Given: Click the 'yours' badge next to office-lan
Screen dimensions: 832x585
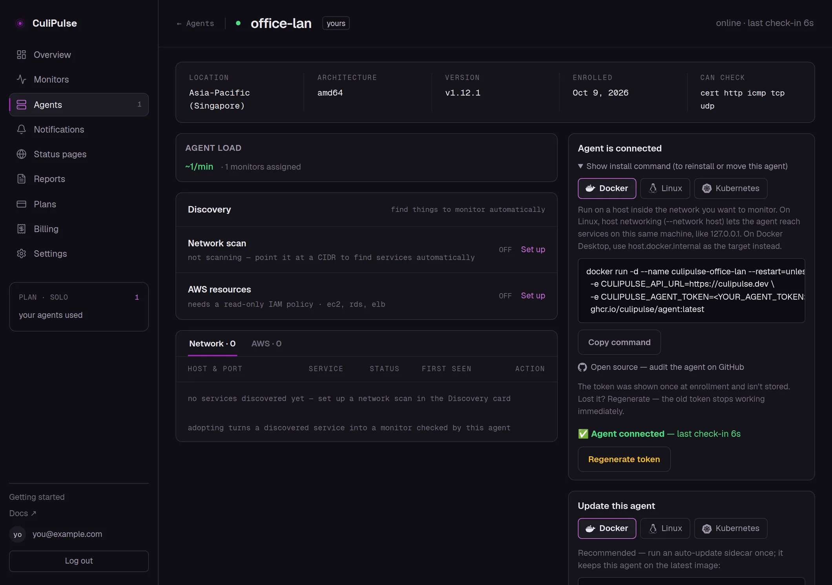Looking at the screenshot, I should (x=336, y=23).
